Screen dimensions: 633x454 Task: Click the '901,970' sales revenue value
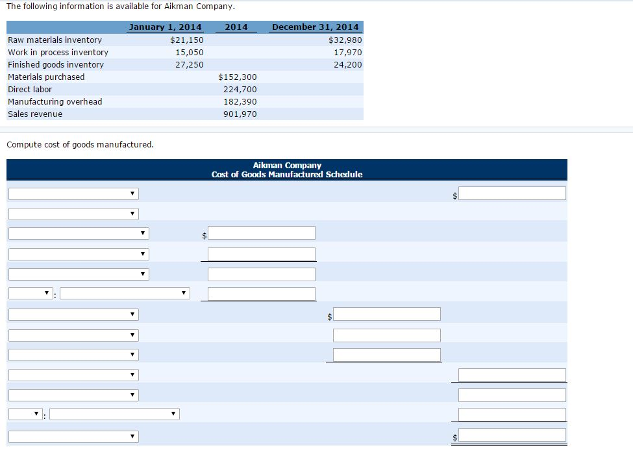coord(240,114)
